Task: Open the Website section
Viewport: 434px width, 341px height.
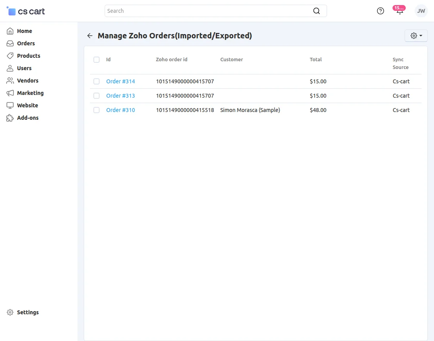Action: click(27, 105)
